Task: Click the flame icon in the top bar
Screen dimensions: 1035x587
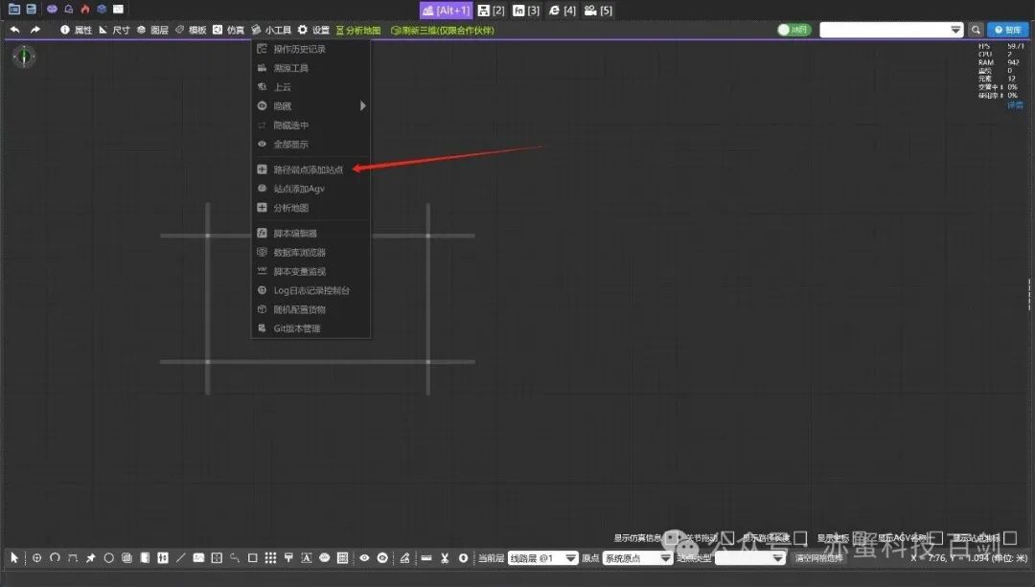Action: [x=85, y=10]
